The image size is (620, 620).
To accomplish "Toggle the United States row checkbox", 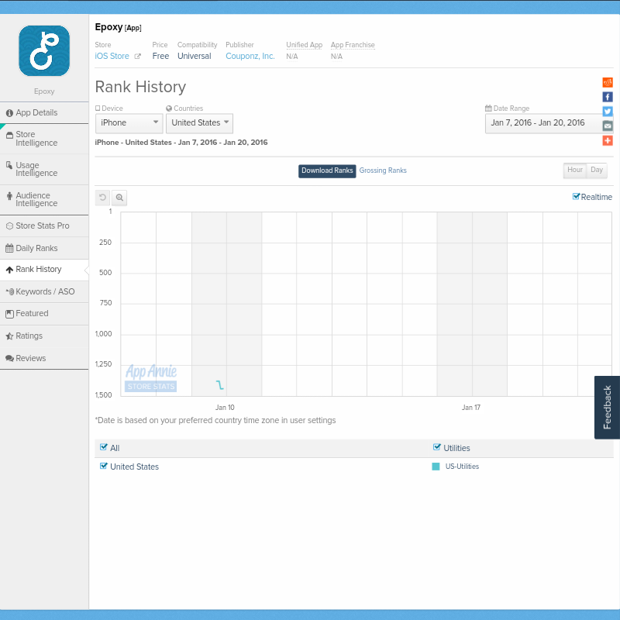I will [104, 466].
